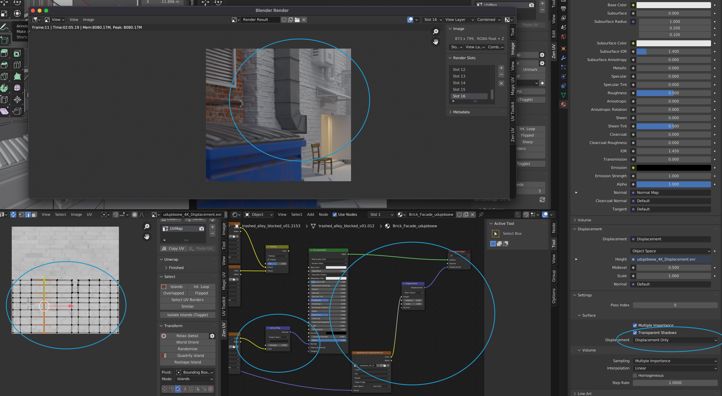Add a new render slot with plus icon
722x396 pixels.
click(x=501, y=68)
